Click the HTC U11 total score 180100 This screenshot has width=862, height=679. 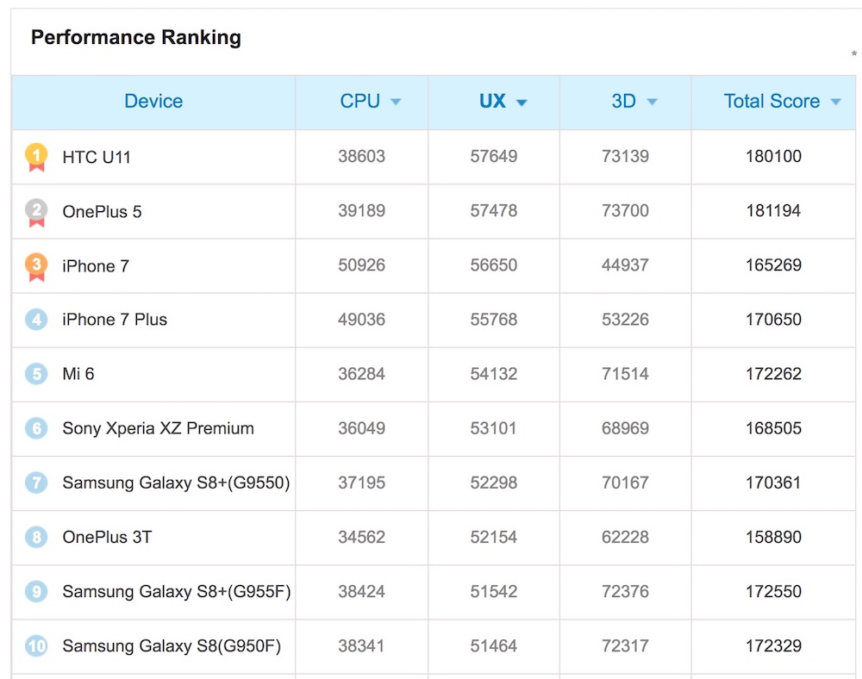pyautogui.click(x=773, y=157)
